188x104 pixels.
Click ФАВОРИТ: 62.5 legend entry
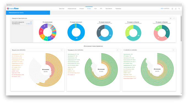[x=71, y=71]
